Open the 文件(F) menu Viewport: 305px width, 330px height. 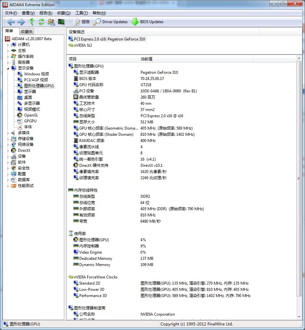(11, 13)
